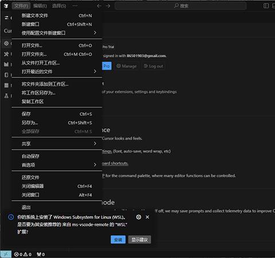Select 从文件打开工作区... entry
Viewport: 275px width, 258px height.
tap(57, 63)
